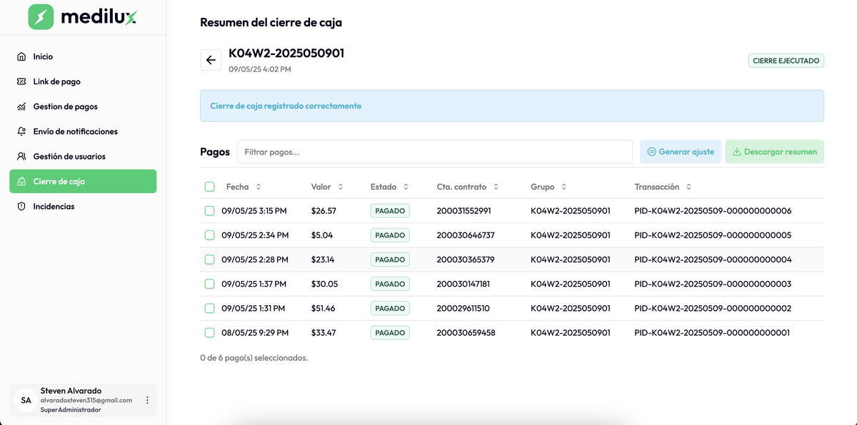Click contract account 200030646737
The height and width of the screenshot is (425, 857).
(466, 235)
